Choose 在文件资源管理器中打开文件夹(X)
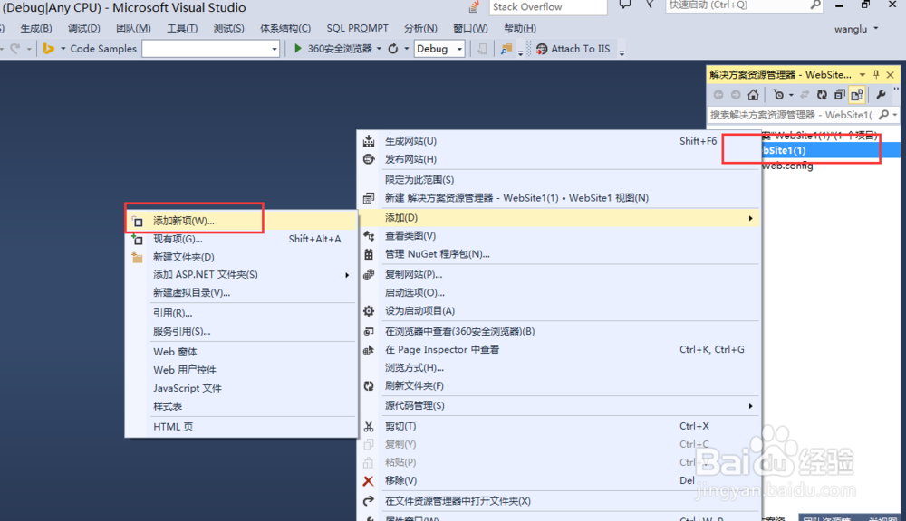Viewport: 906px width, 521px height. pos(558,501)
